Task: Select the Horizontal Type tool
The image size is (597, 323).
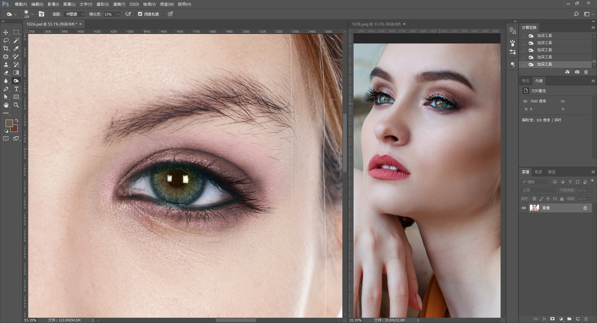Action: point(16,89)
